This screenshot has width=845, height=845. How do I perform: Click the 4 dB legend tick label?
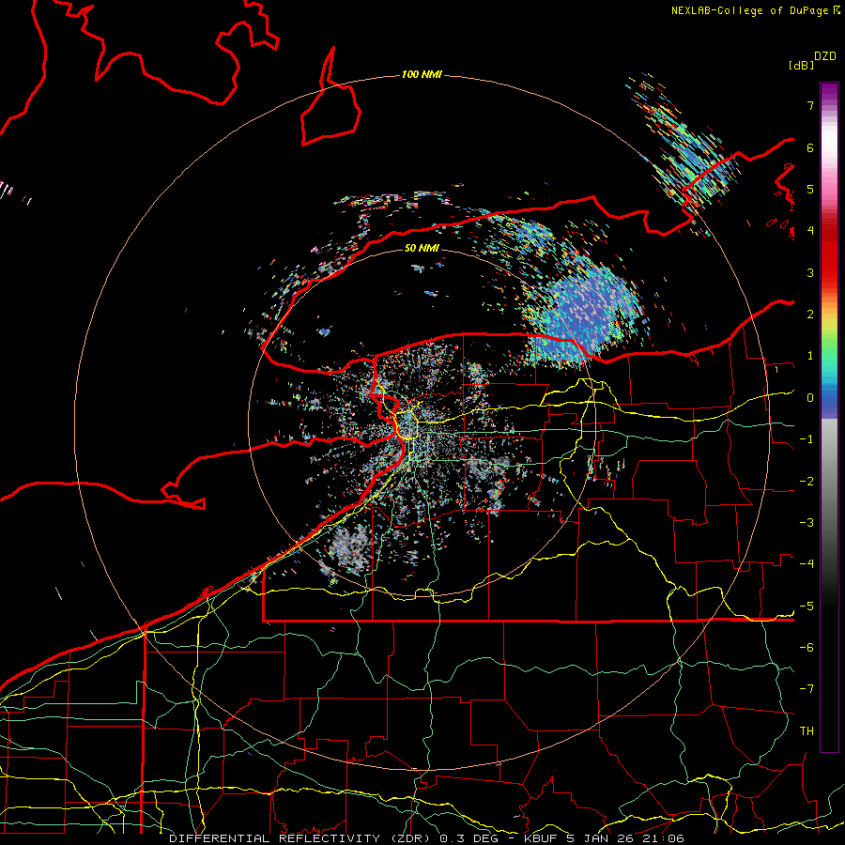[x=810, y=231]
